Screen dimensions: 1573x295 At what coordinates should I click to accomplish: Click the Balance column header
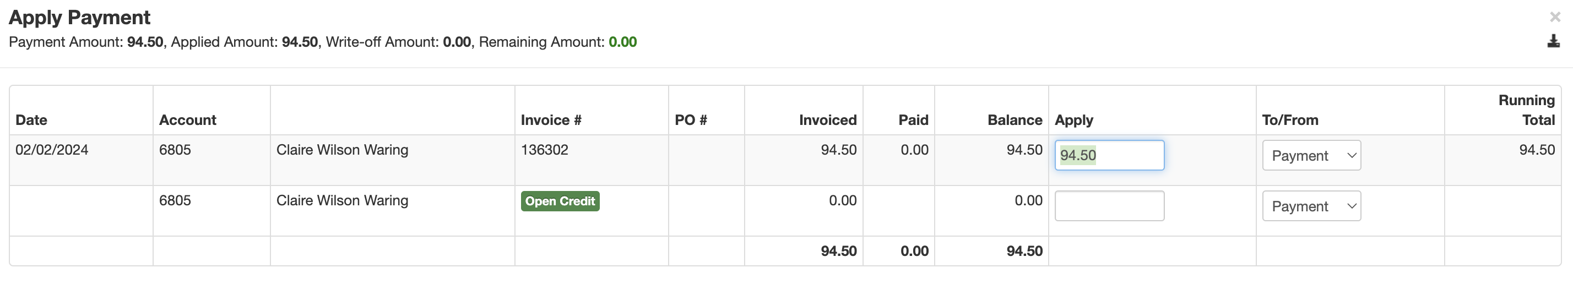pyautogui.click(x=1015, y=121)
